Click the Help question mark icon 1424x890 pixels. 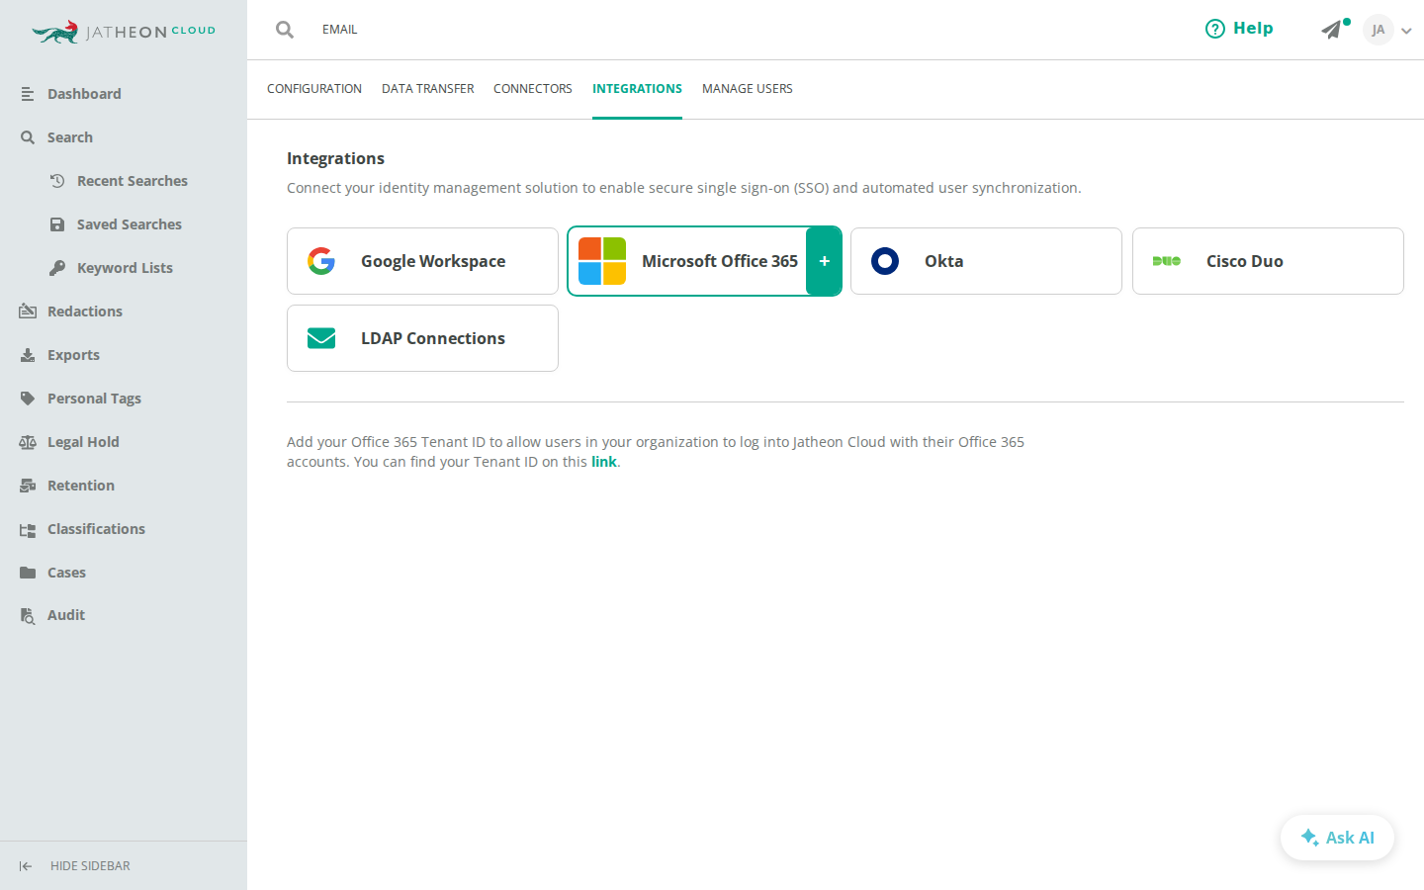pyautogui.click(x=1214, y=29)
